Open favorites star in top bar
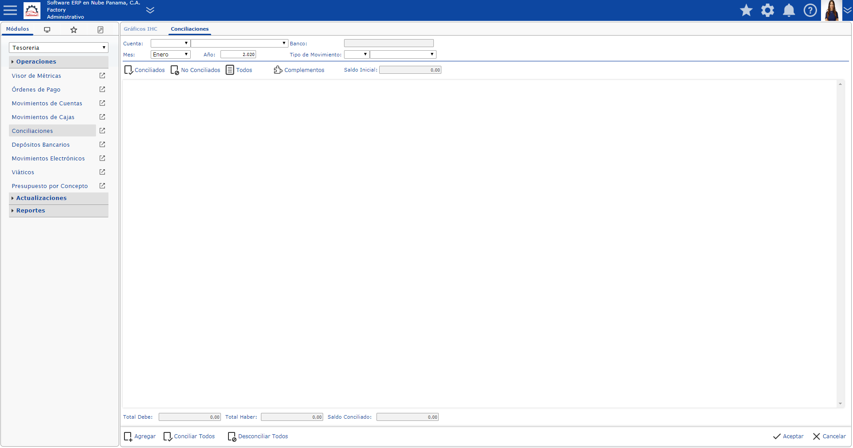 pyautogui.click(x=746, y=10)
